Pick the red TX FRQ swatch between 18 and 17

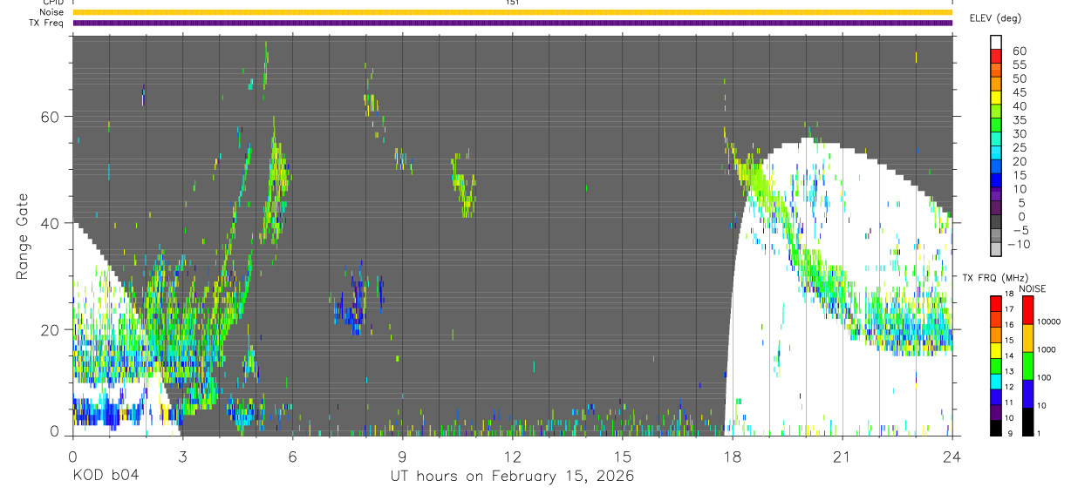[995, 302]
